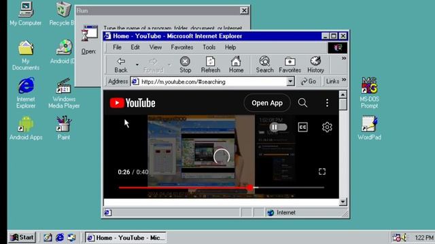The height and width of the screenshot is (244, 435).
Task: Launch Windows Media Player desktop icon
Action: (x=64, y=93)
